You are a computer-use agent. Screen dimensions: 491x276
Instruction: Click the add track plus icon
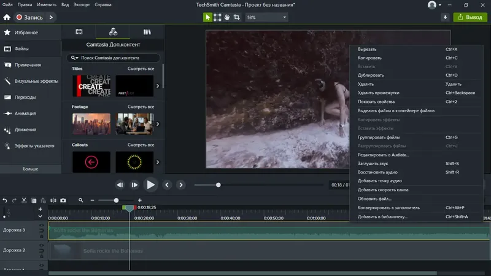click(x=41, y=209)
